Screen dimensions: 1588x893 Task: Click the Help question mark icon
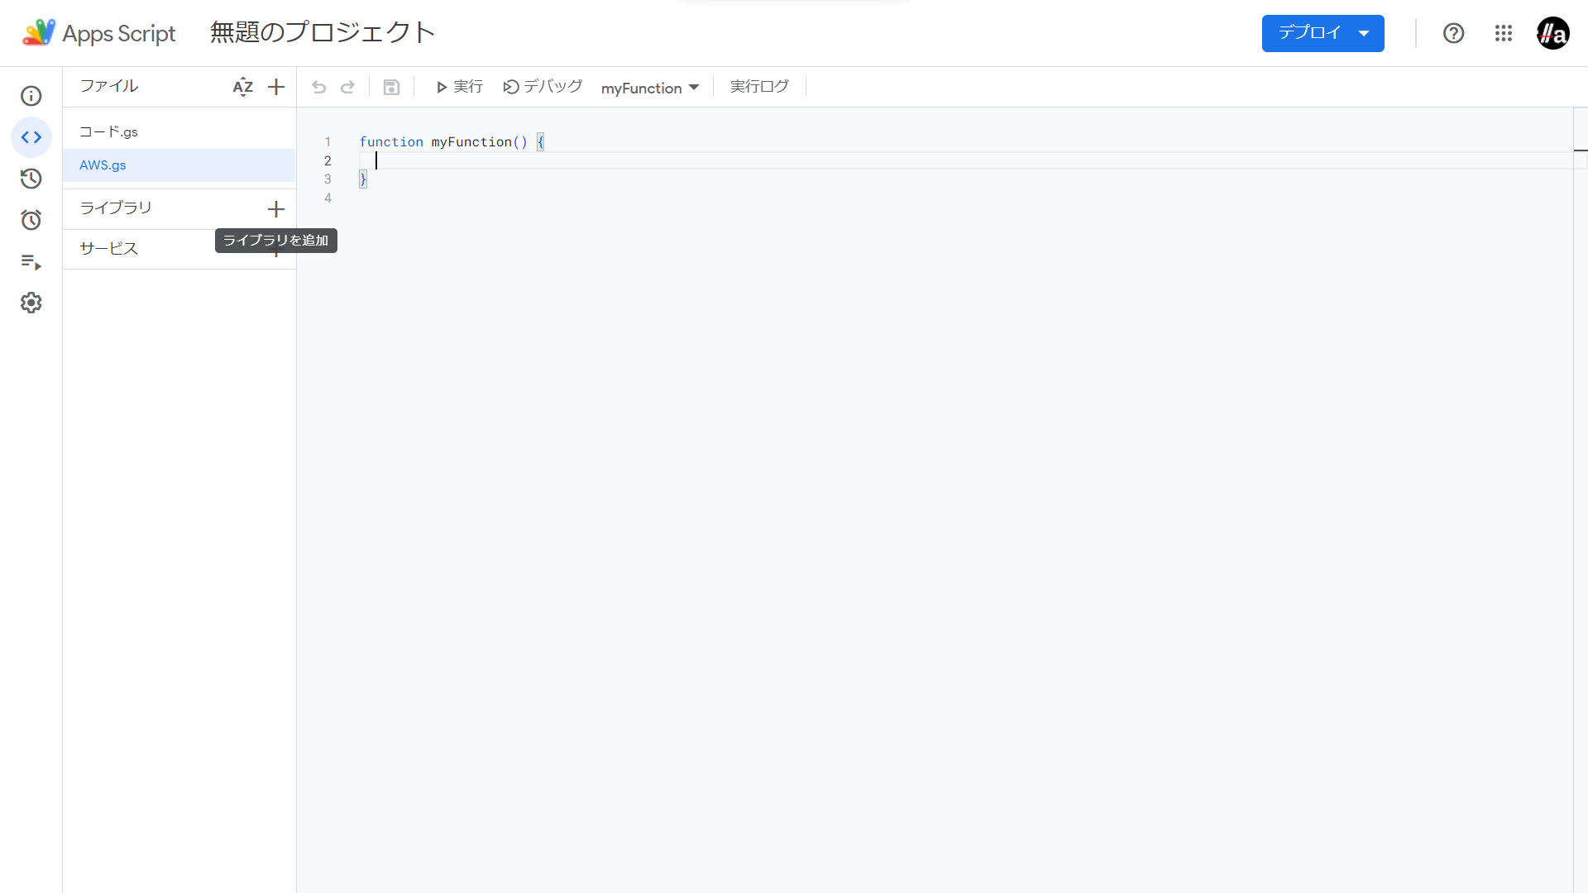(1452, 33)
